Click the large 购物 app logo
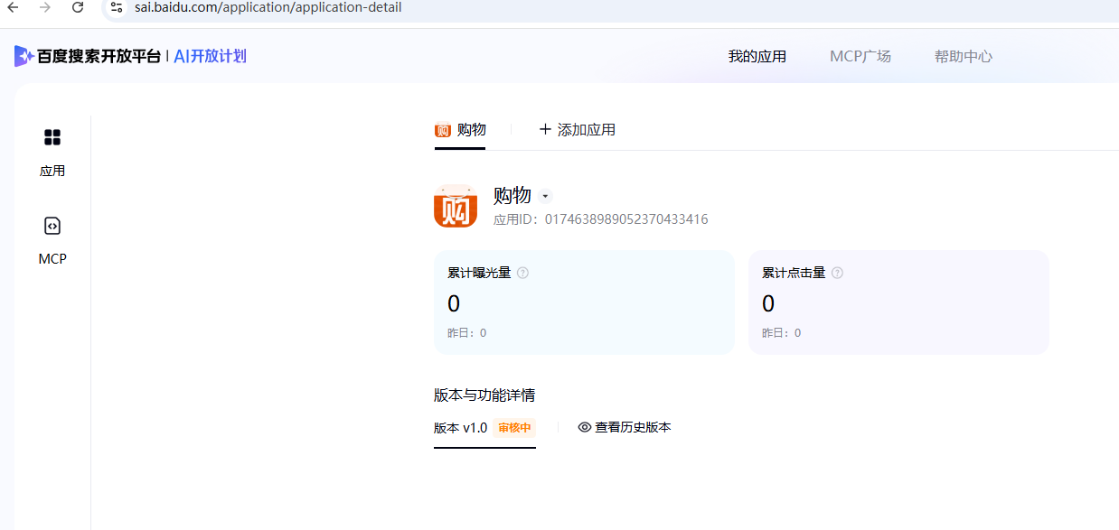1119x530 pixels. click(456, 206)
